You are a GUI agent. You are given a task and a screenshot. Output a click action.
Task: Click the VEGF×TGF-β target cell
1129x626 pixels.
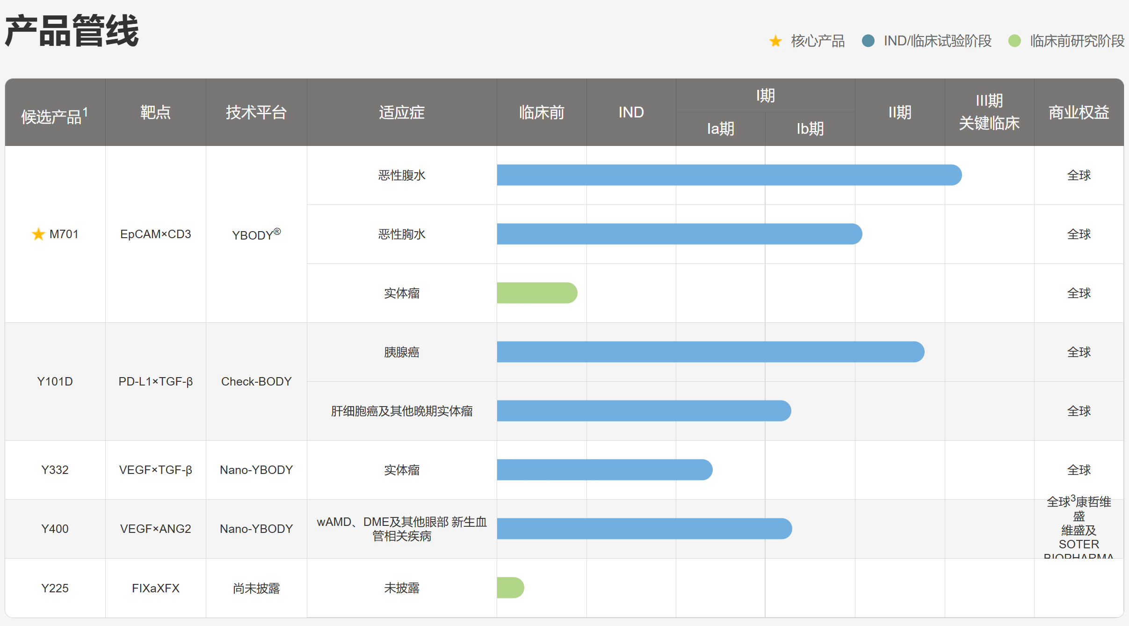[155, 470]
